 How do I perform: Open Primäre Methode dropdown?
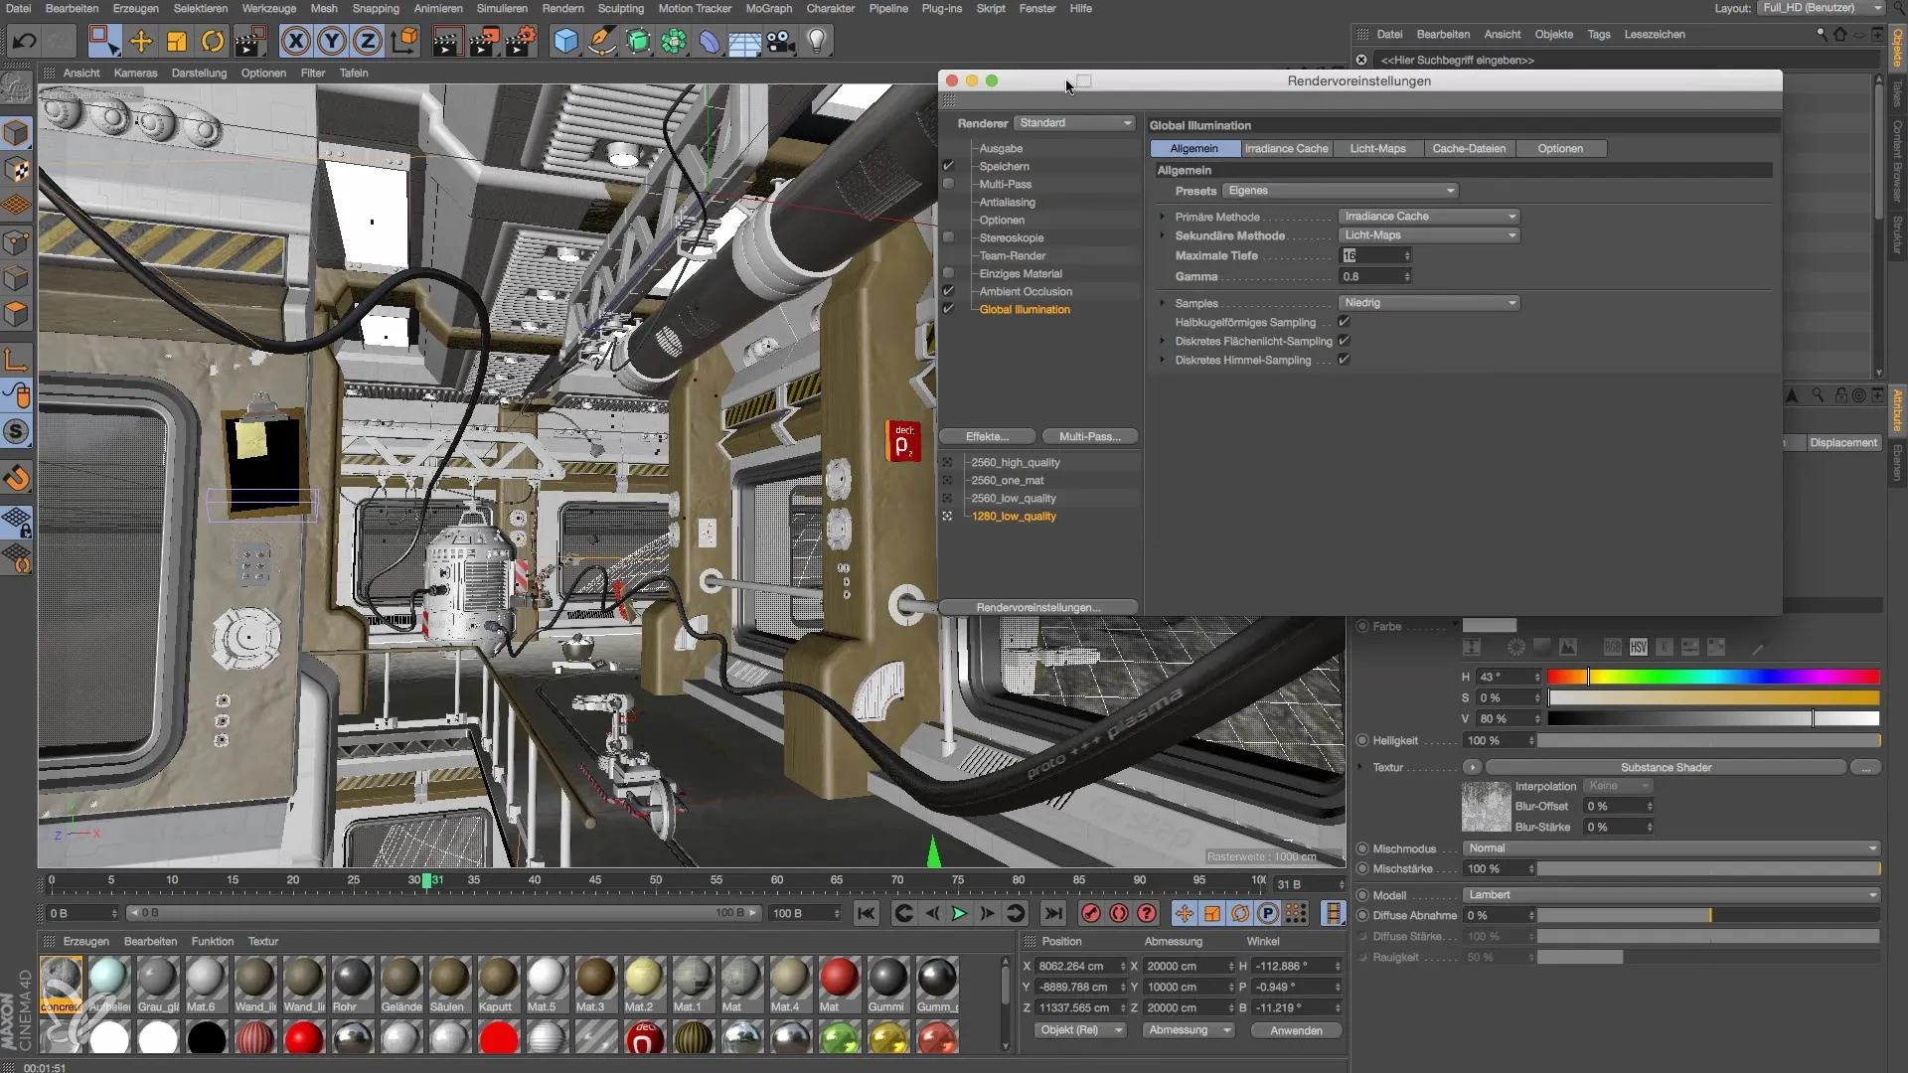(x=1429, y=217)
